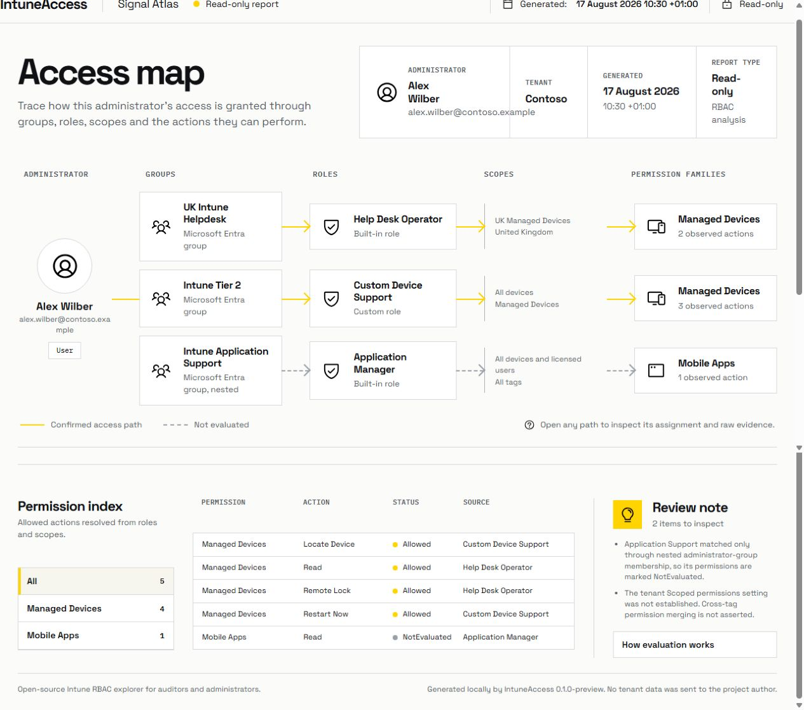Select the Managed Devices filter tab
Viewport: 804px width, 710px height.
(96, 608)
